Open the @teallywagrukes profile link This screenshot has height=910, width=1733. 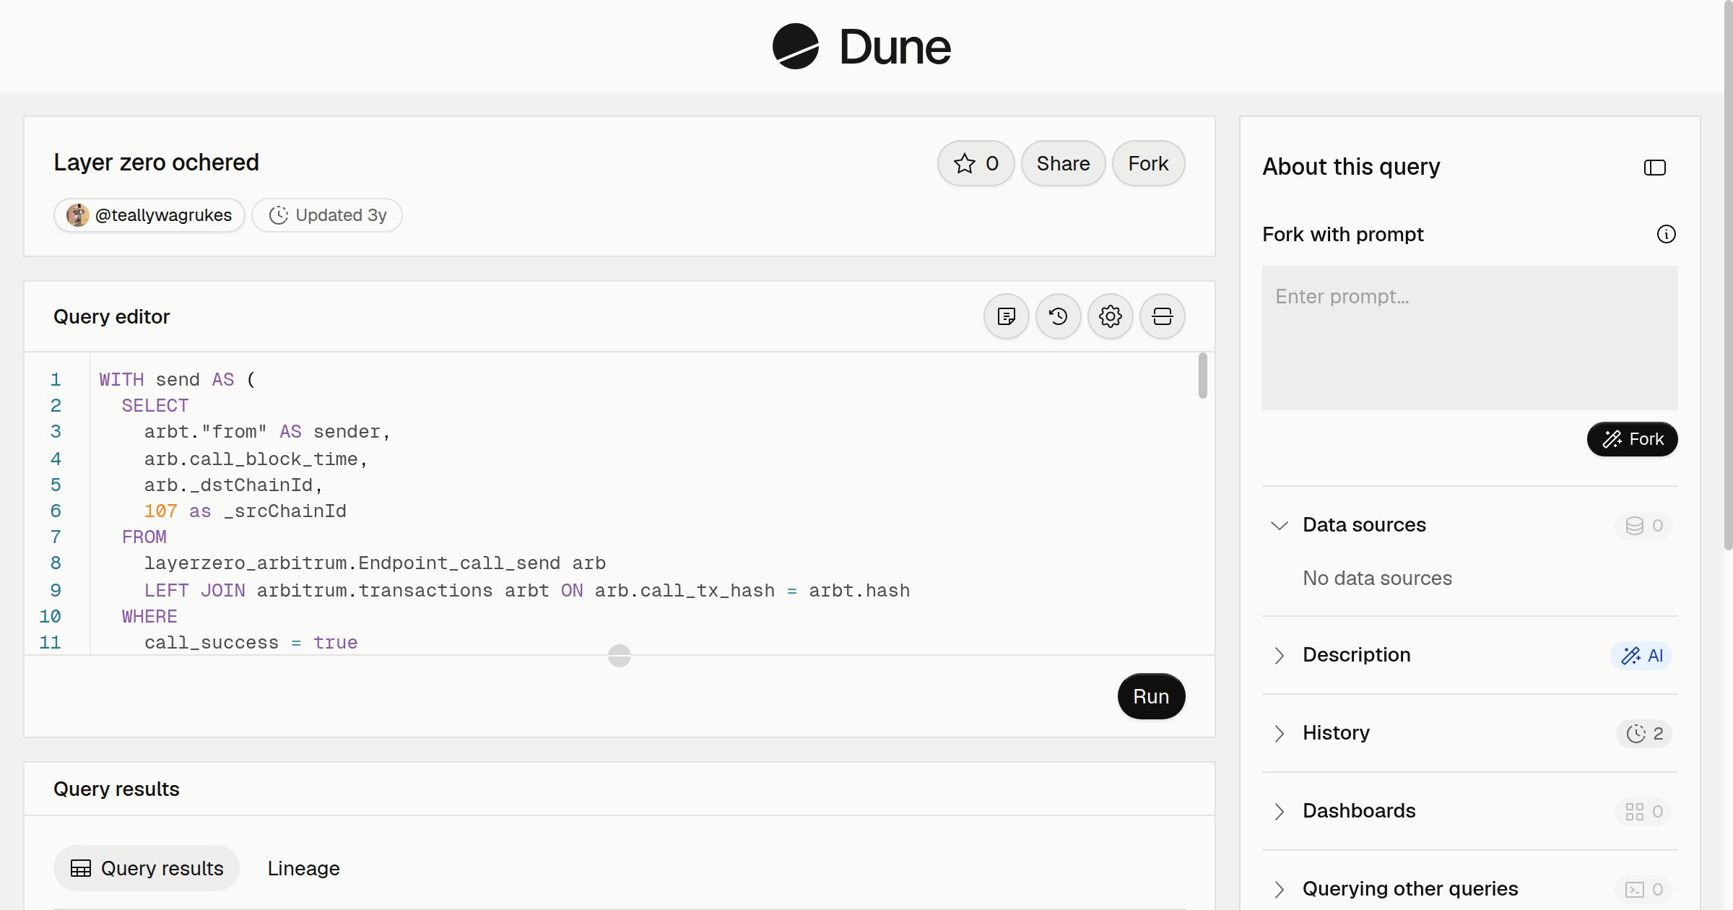coord(149,215)
